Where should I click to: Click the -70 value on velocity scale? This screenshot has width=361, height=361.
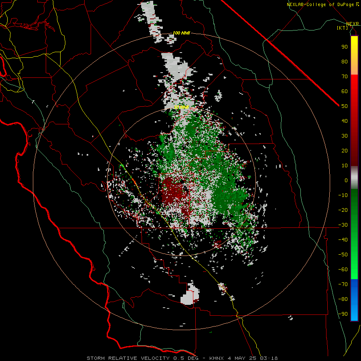[343, 284]
